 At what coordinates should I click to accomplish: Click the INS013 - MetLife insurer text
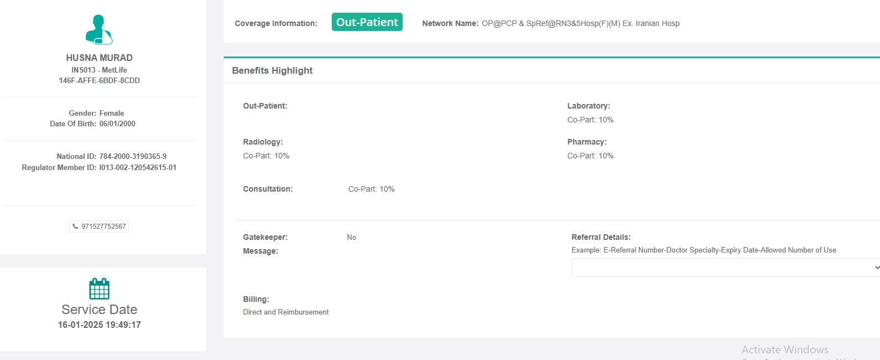click(x=99, y=70)
